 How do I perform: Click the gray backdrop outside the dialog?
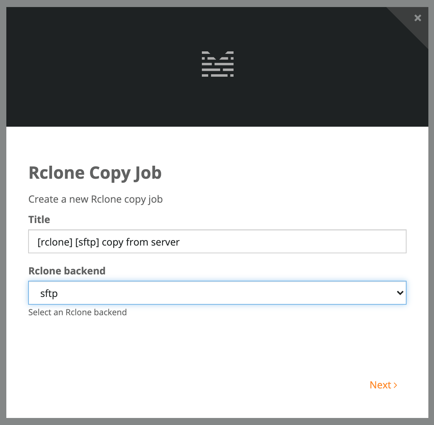(3, 211)
